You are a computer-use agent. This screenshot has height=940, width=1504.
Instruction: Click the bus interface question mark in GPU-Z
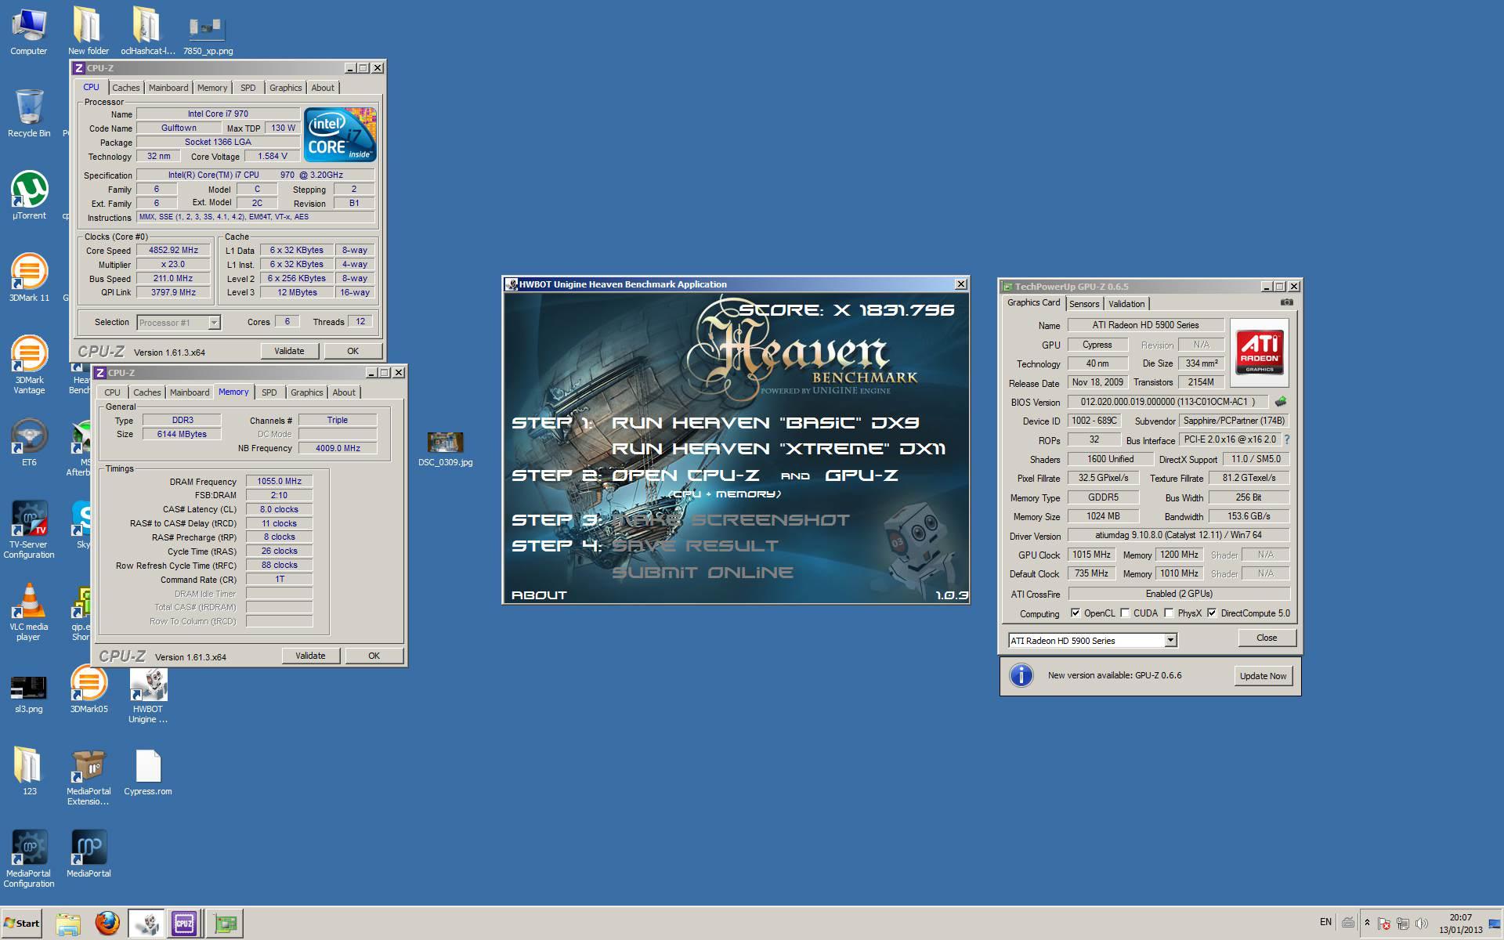point(1286,439)
